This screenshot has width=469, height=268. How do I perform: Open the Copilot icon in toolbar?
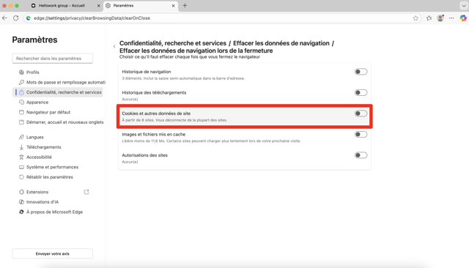click(463, 18)
